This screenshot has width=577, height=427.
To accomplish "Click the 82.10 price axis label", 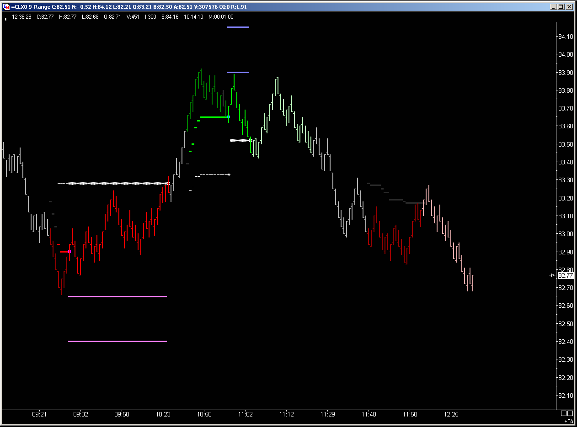I will click(x=566, y=396).
